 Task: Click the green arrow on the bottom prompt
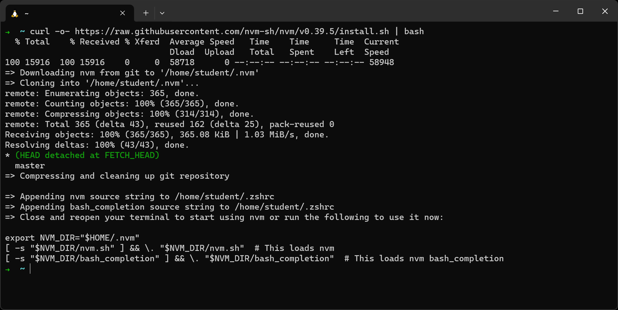pos(7,269)
